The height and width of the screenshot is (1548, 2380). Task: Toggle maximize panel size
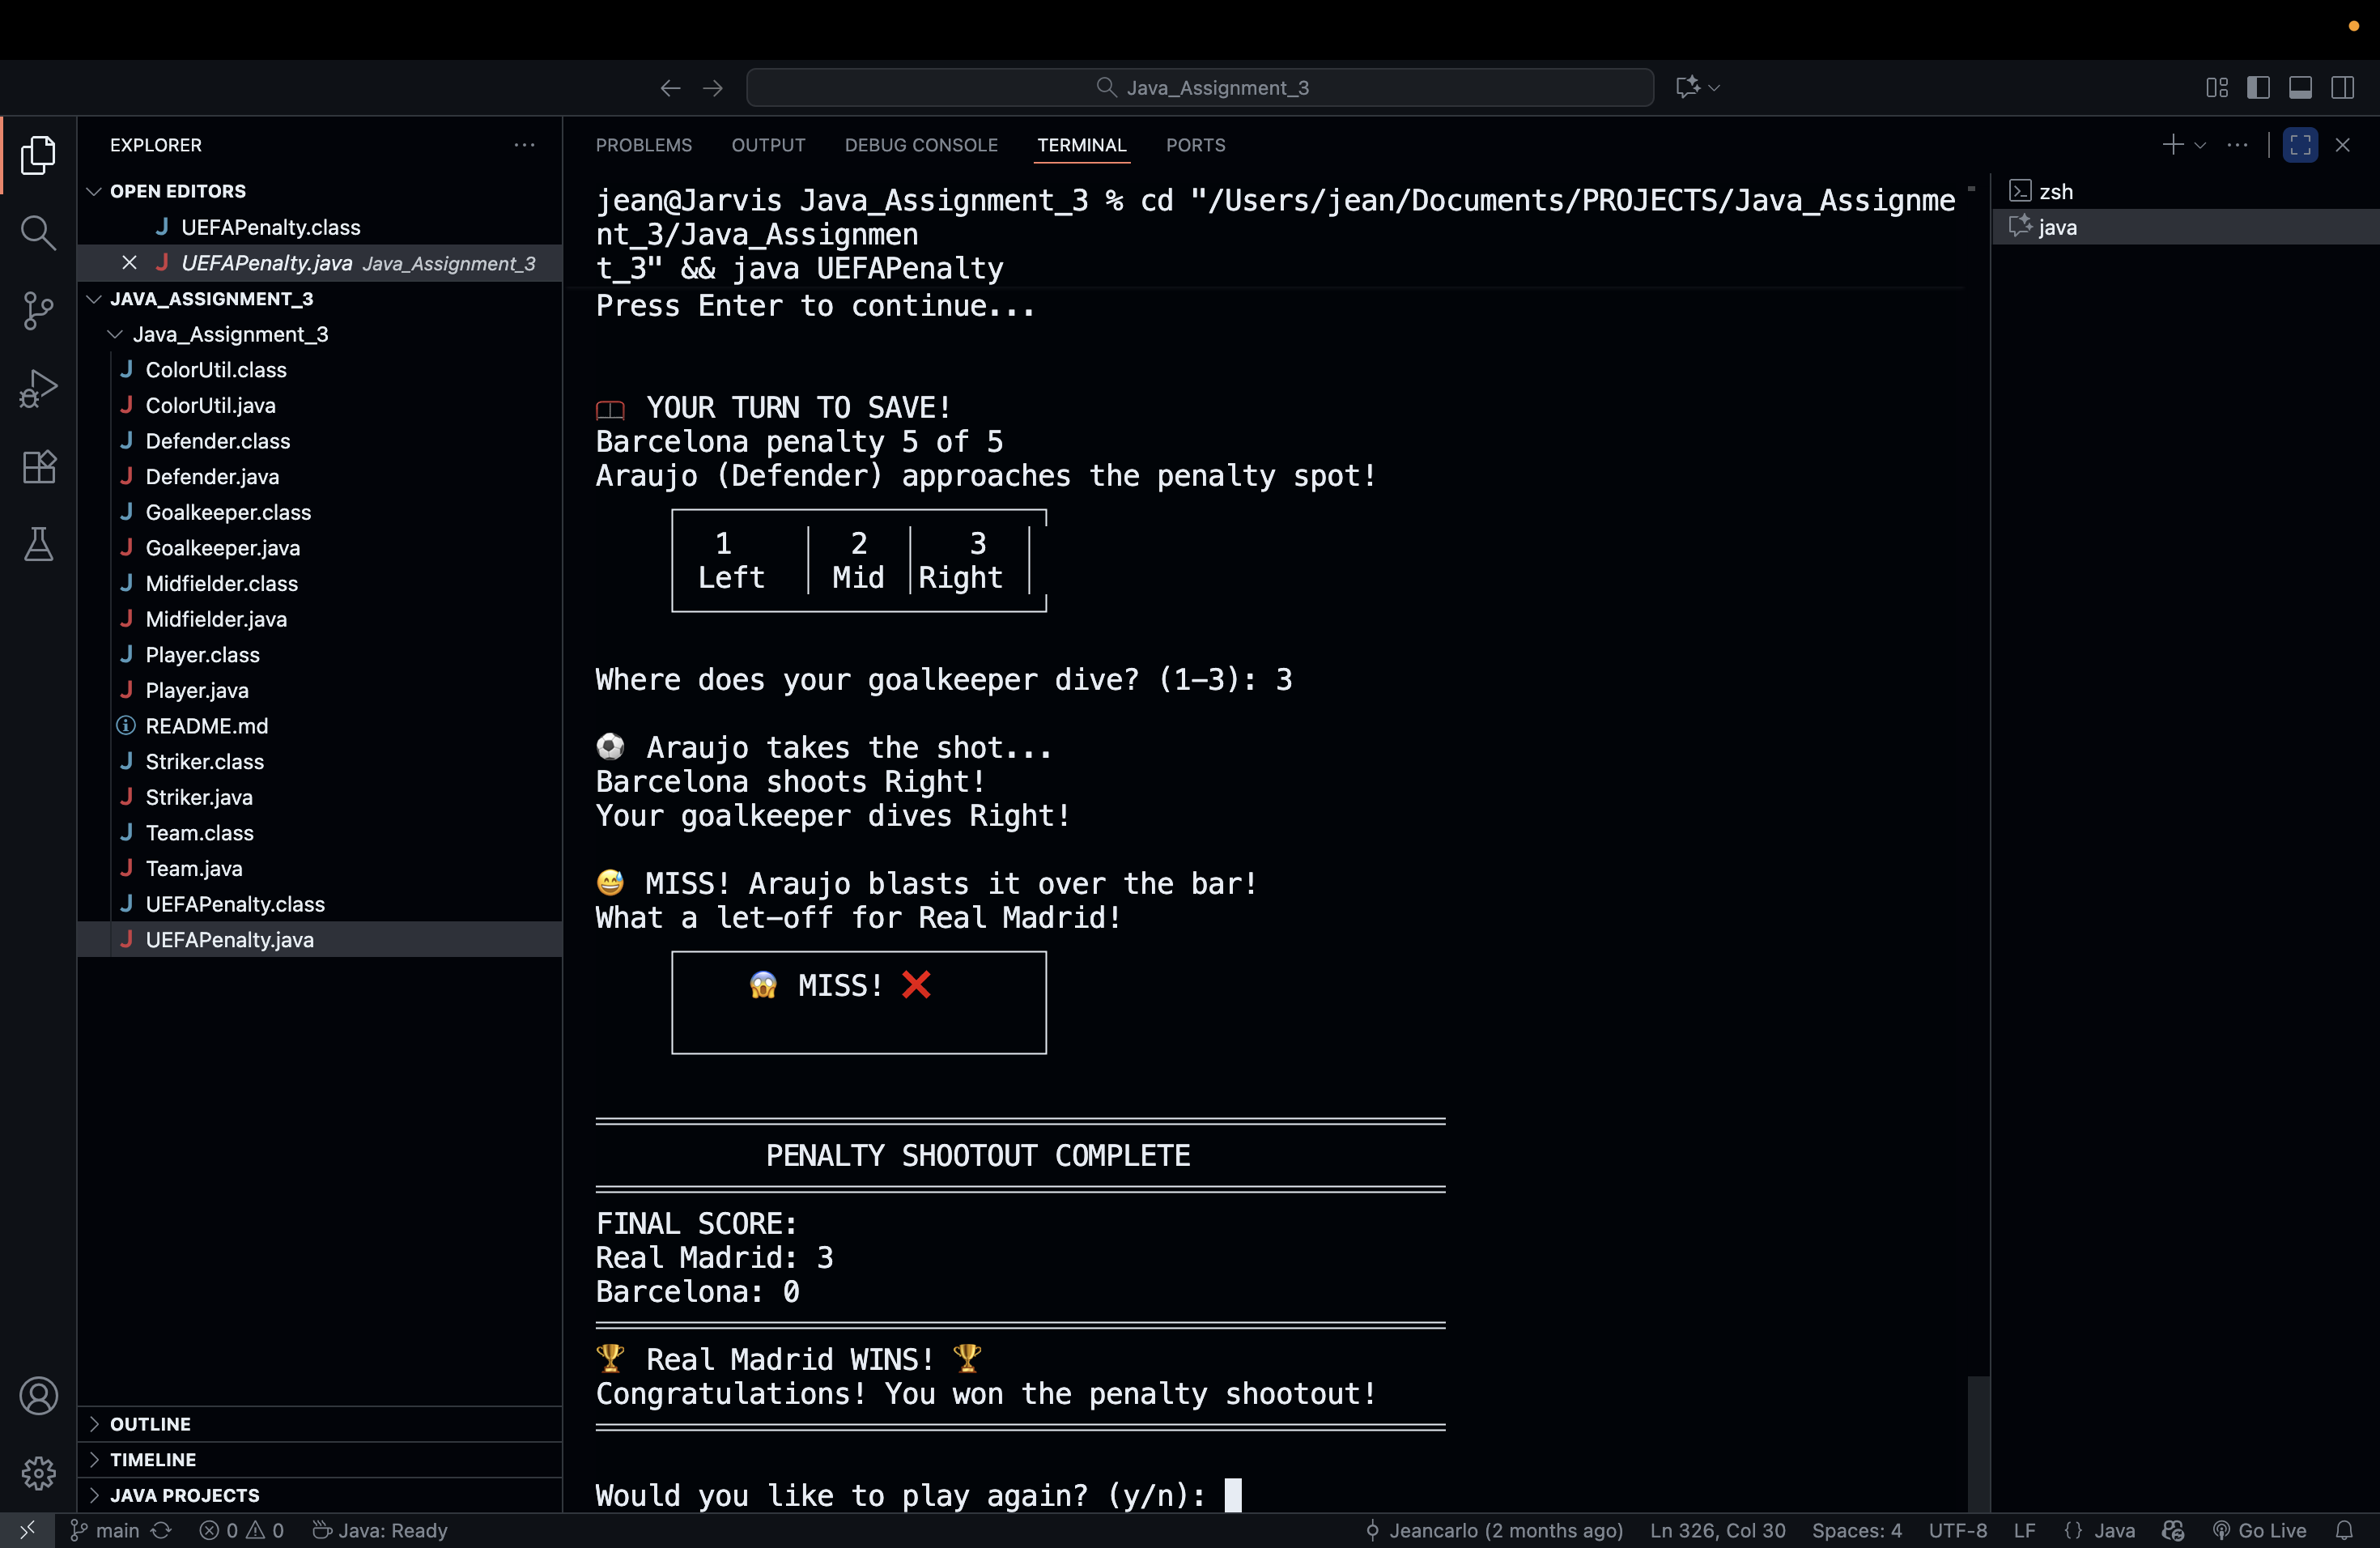pos(2300,145)
